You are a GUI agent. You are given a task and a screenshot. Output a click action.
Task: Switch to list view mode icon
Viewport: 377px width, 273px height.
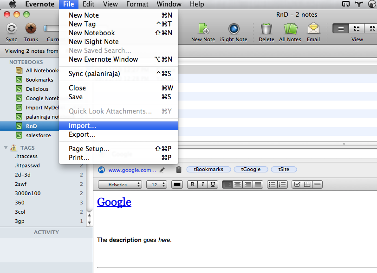click(341, 28)
